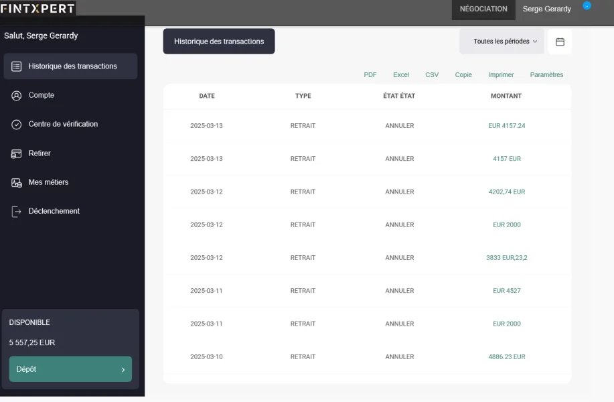
Task: Export the table as PDF
Action: [x=370, y=75]
